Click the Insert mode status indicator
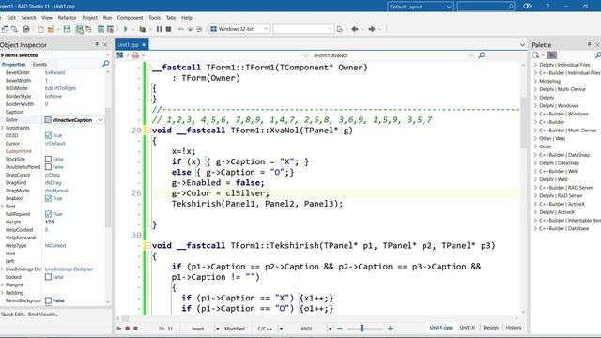This screenshot has width=601, height=338. 198,329
